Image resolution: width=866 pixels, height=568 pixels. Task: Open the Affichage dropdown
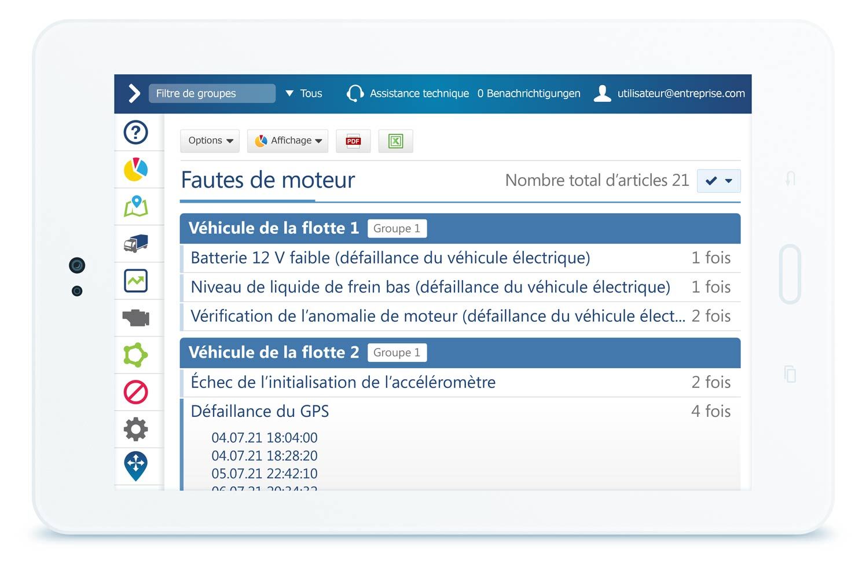[288, 141]
